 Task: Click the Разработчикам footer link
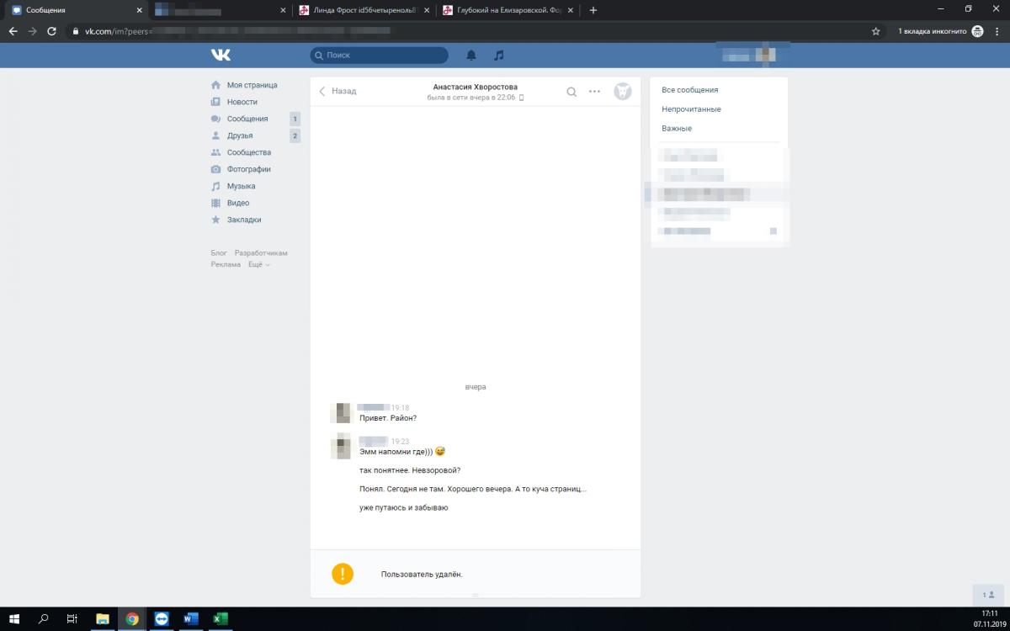pyautogui.click(x=261, y=253)
